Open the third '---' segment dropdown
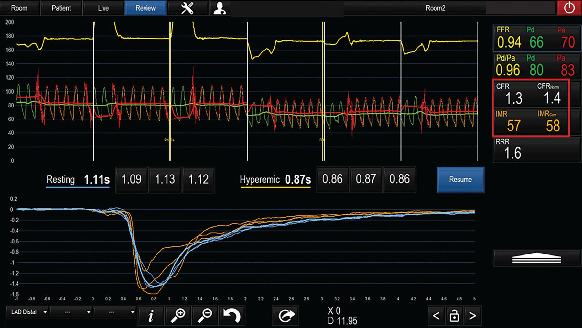The image size is (582, 328). point(115,312)
